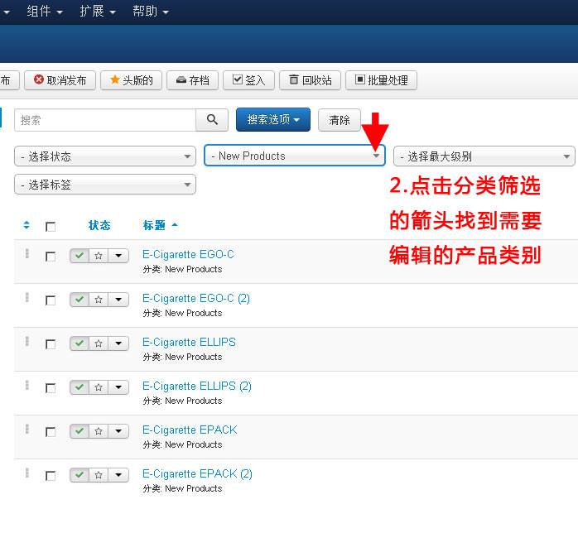578x533 pixels.
Task: Open article E-Cigarette ELLIPS (2)
Action: 197,386
